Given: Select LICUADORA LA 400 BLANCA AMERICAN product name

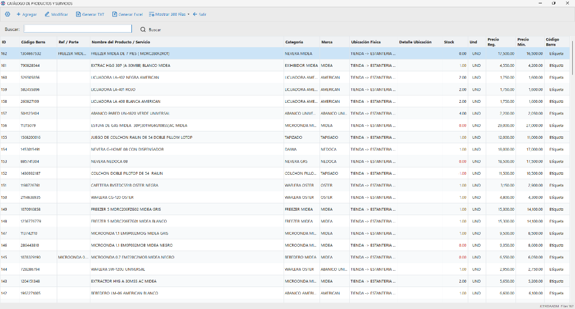Looking at the screenshot, I should (x=125, y=101).
